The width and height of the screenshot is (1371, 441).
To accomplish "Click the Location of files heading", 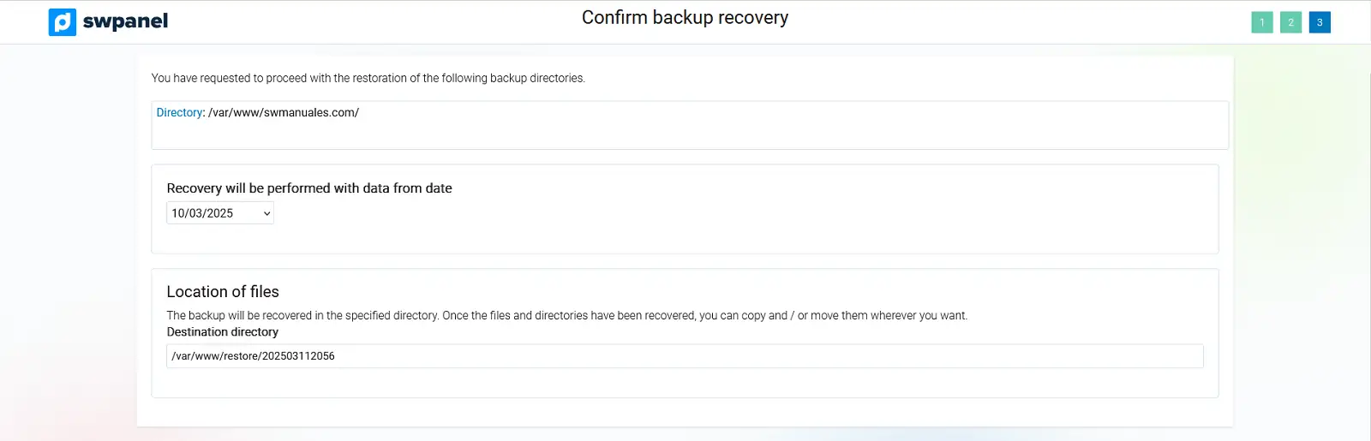I will 223,292.
